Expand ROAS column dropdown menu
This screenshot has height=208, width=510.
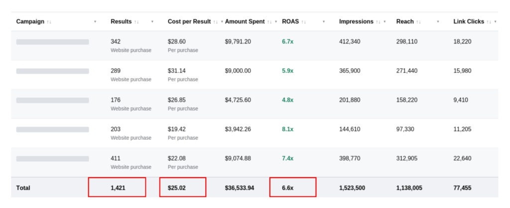(x=324, y=22)
